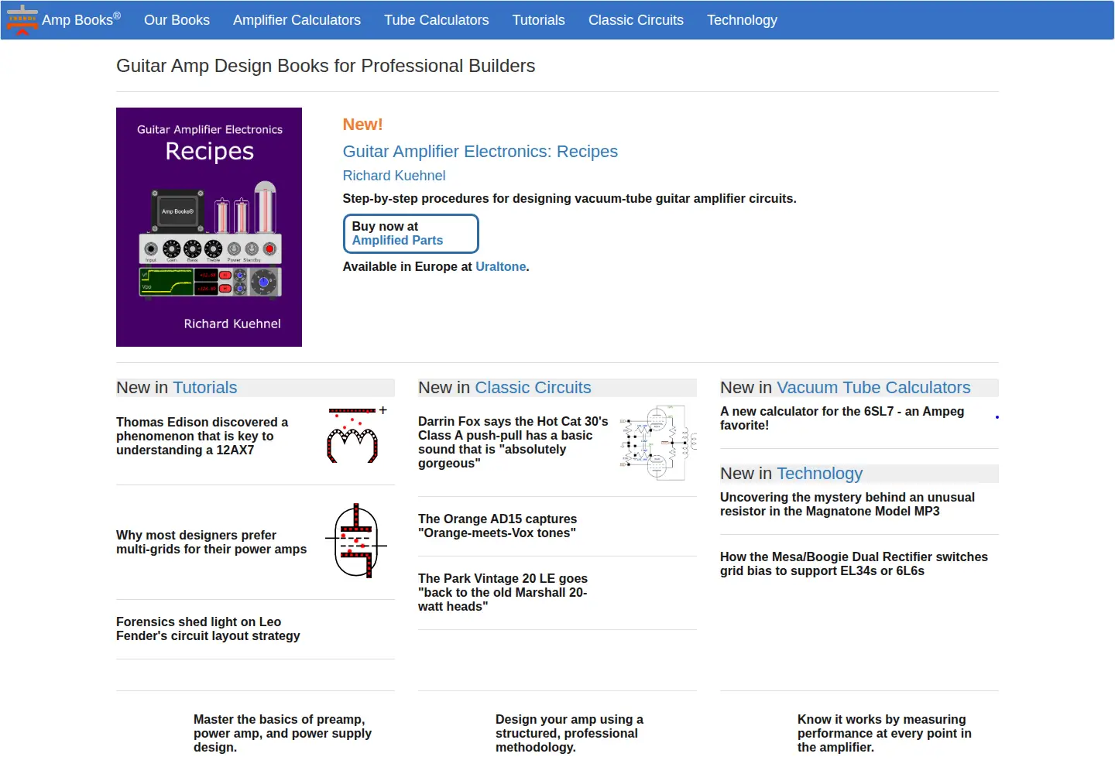1115x774 pixels.
Task: Open Park Vintage 20 LE article
Action: click(503, 592)
